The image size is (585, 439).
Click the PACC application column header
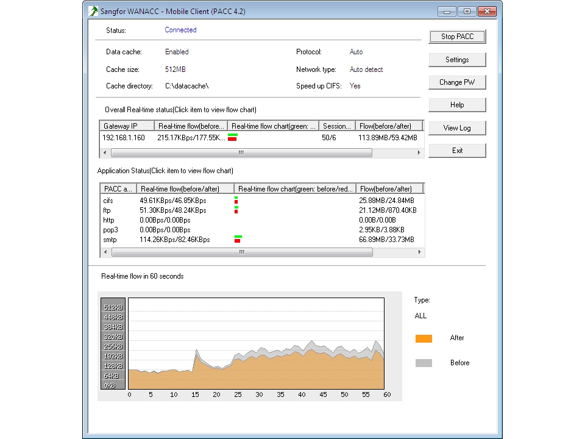(x=118, y=189)
